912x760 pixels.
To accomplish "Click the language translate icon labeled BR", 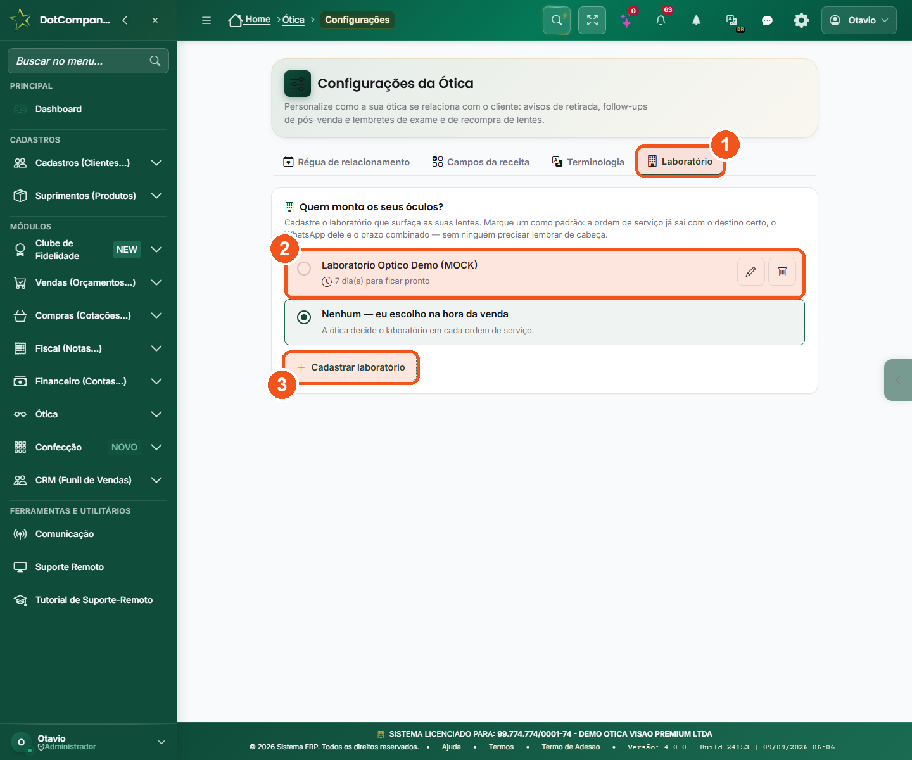I will pos(732,21).
